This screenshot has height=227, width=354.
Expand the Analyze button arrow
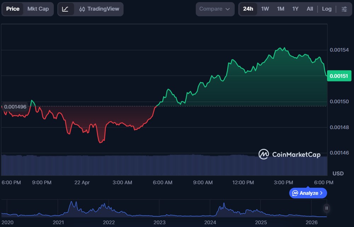[x=321, y=193]
